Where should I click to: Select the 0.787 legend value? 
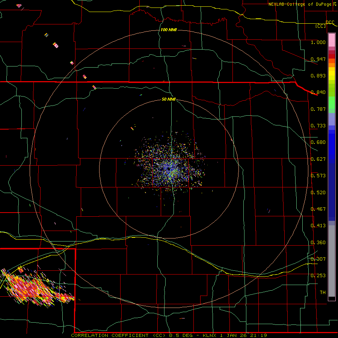[x=318, y=109]
